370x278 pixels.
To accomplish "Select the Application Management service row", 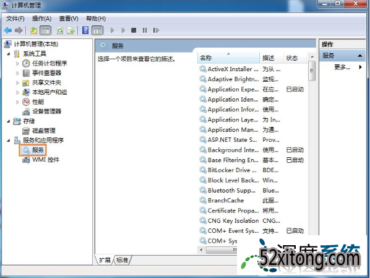I will pyautogui.click(x=252, y=129).
